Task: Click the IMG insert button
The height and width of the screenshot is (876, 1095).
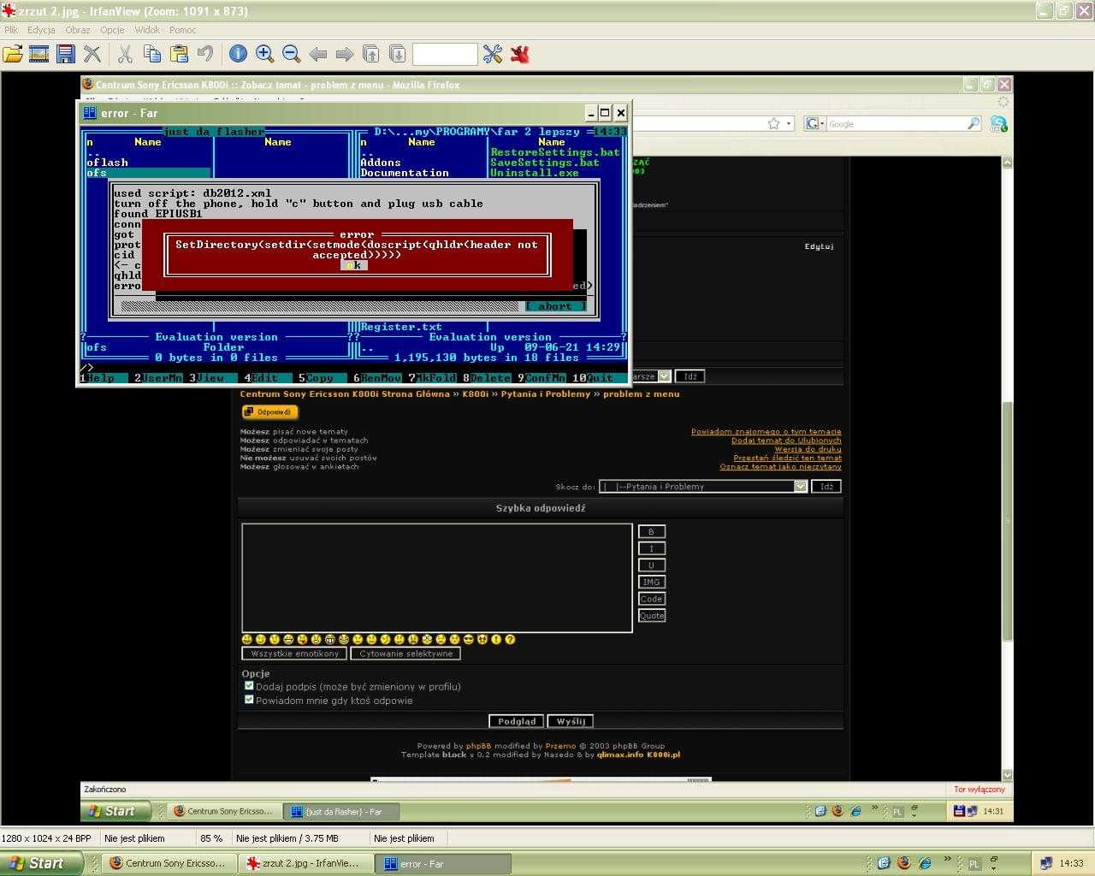Action: tap(651, 582)
